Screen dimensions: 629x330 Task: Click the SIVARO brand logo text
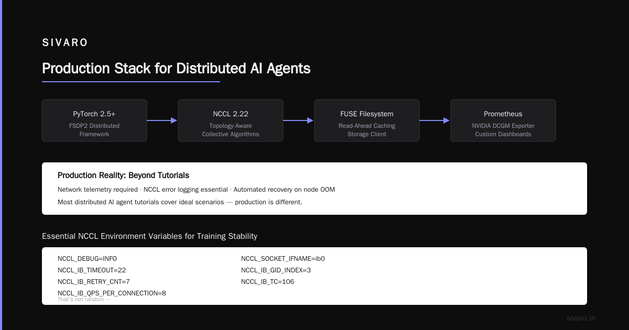65,43
